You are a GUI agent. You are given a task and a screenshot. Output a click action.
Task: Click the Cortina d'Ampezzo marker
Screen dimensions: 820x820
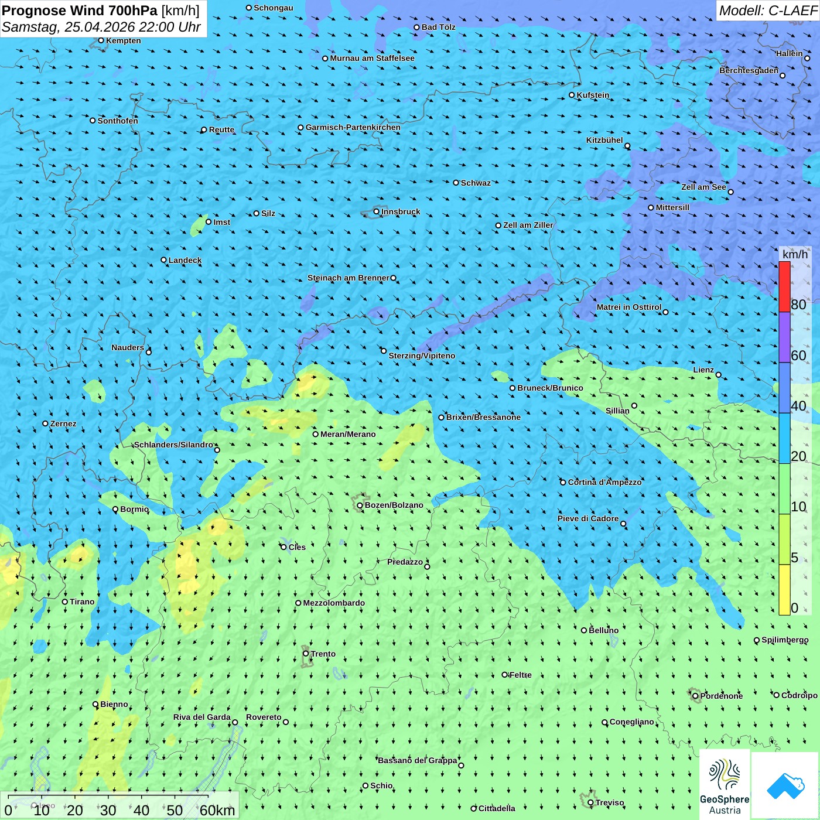(x=563, y=482)
